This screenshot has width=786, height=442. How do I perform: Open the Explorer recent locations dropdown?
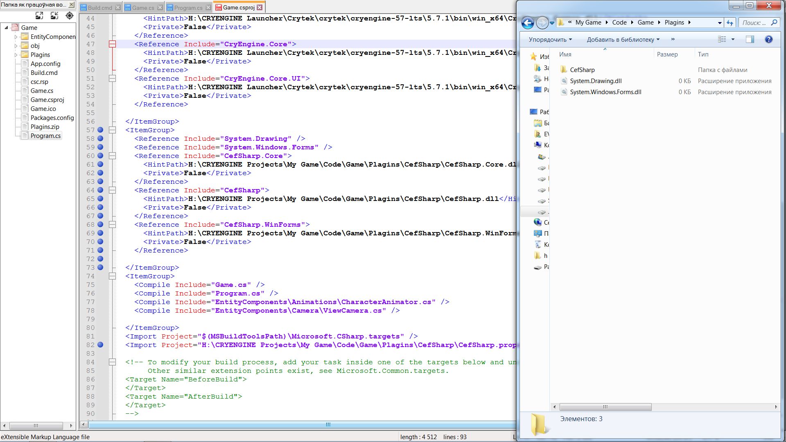[x=552, y=23]
